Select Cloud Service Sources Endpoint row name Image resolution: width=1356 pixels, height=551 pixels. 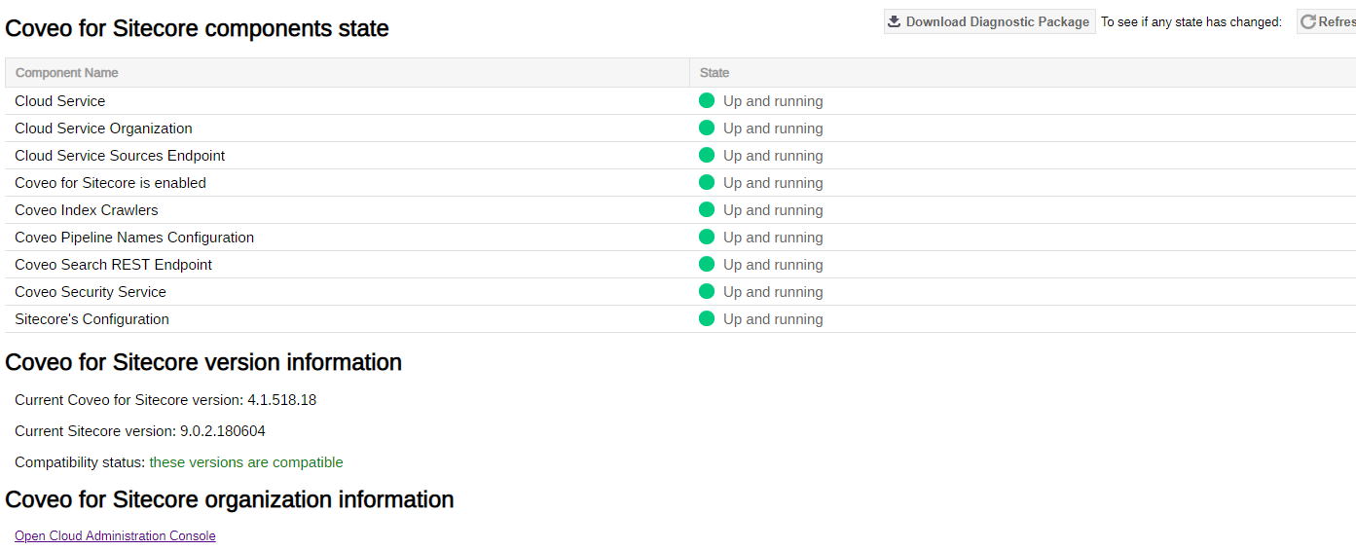pyautogui.click(x=120, y=156)
